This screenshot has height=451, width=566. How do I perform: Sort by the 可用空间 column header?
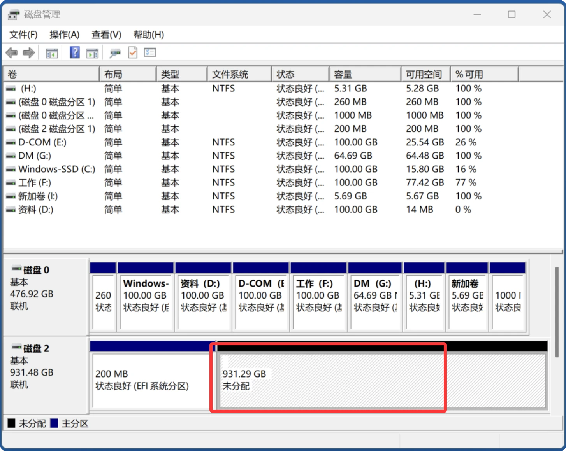pos(425,74)
